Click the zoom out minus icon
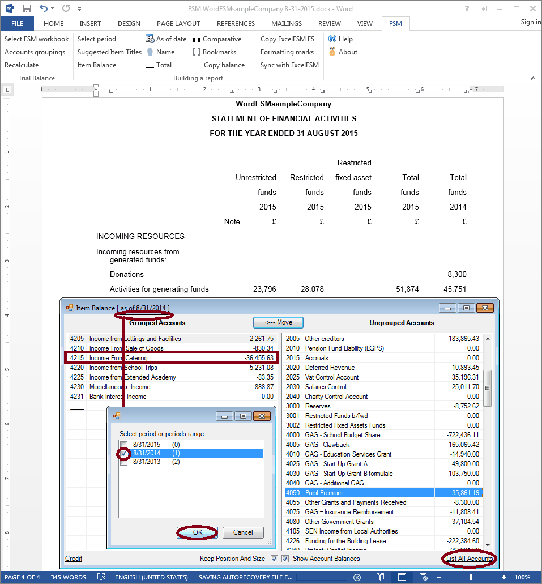542x584 pixels. coord(439,577)
